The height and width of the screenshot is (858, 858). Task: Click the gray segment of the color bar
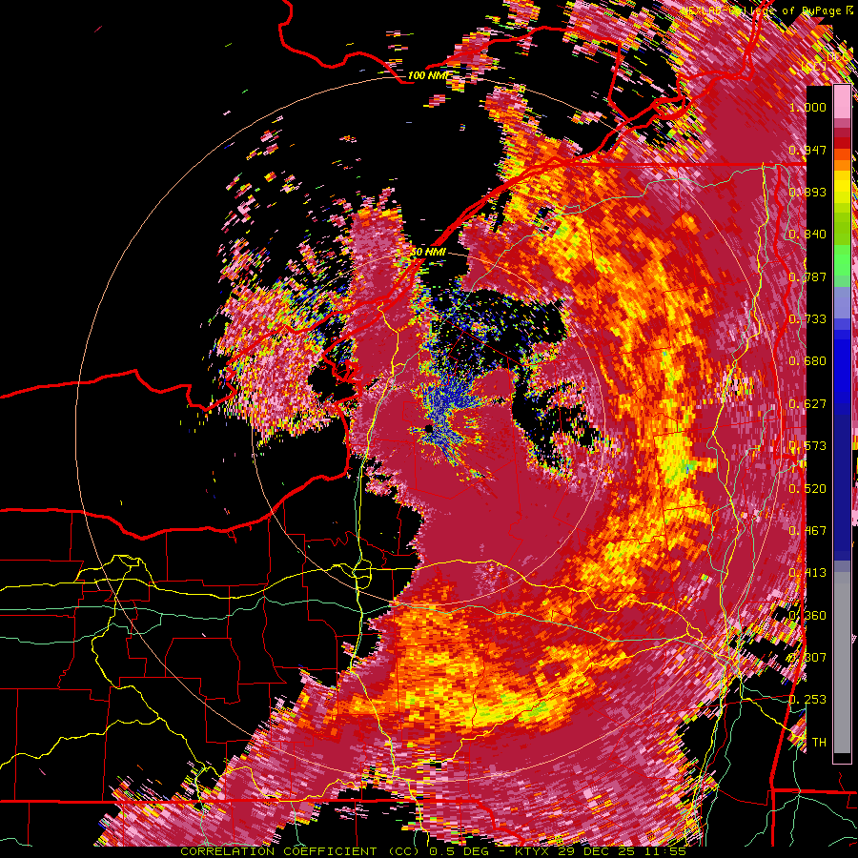point(842,663)
